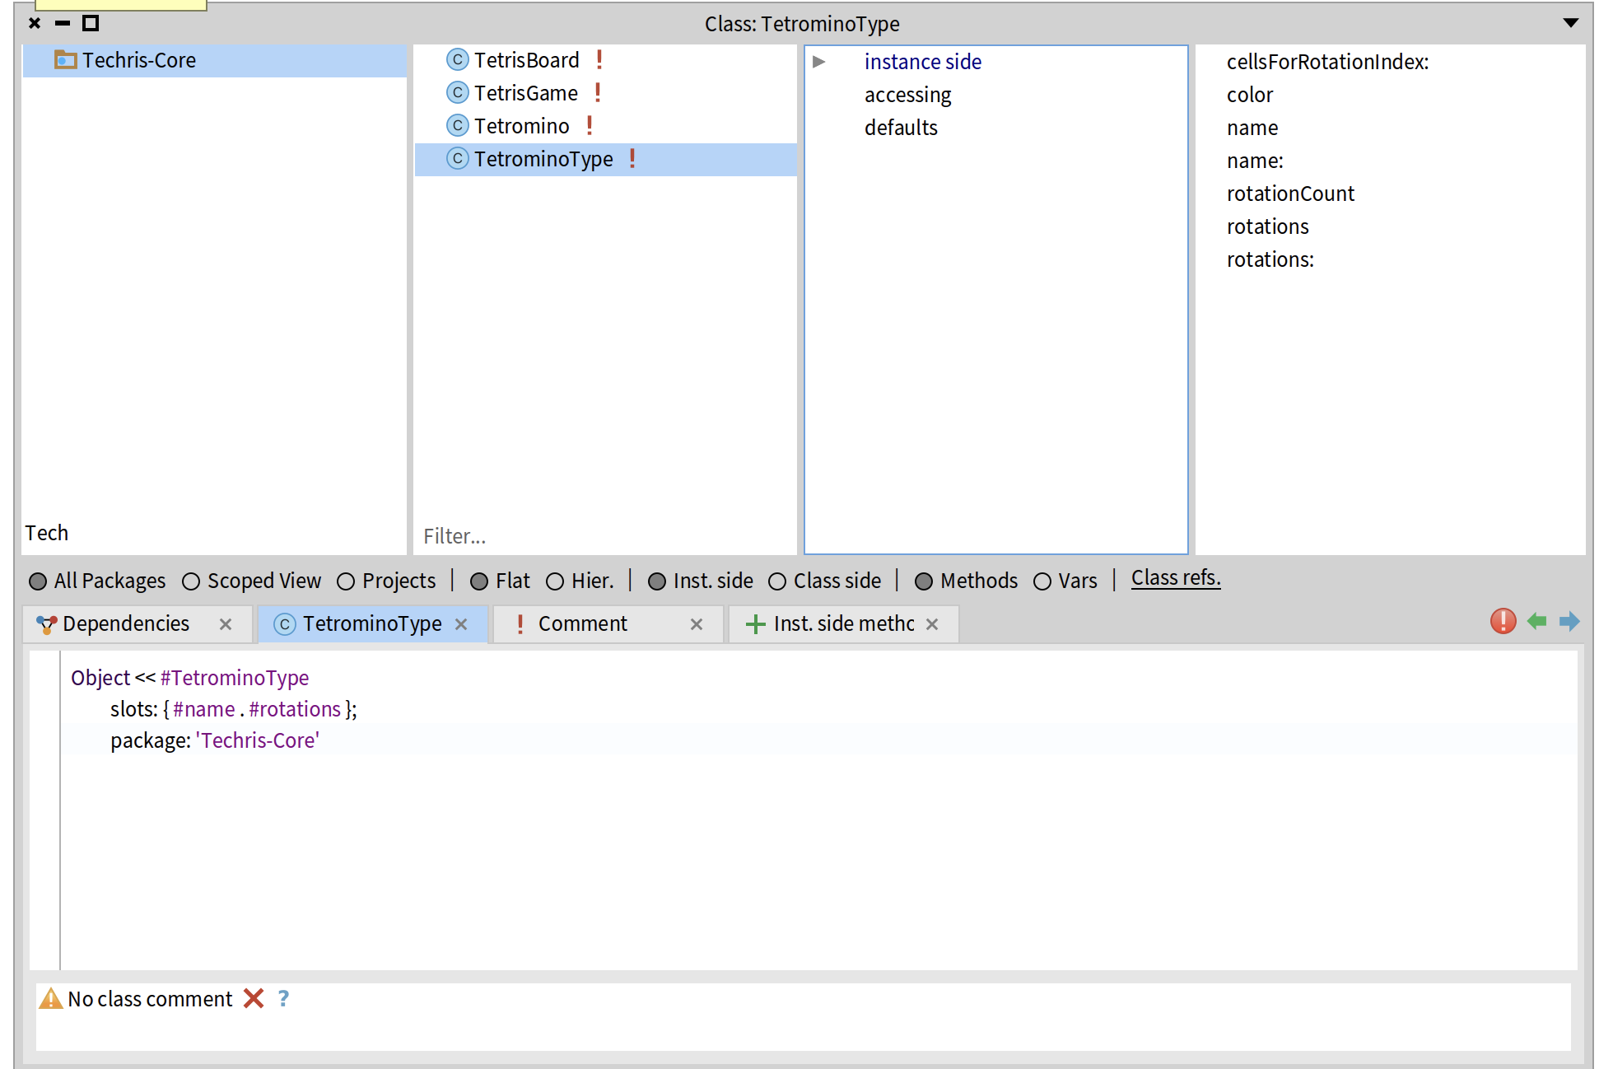The height and width of the screenshot is (1069, 1599).
Task: Dismiss the No class comment warning
Action: (x=254, y=998)
